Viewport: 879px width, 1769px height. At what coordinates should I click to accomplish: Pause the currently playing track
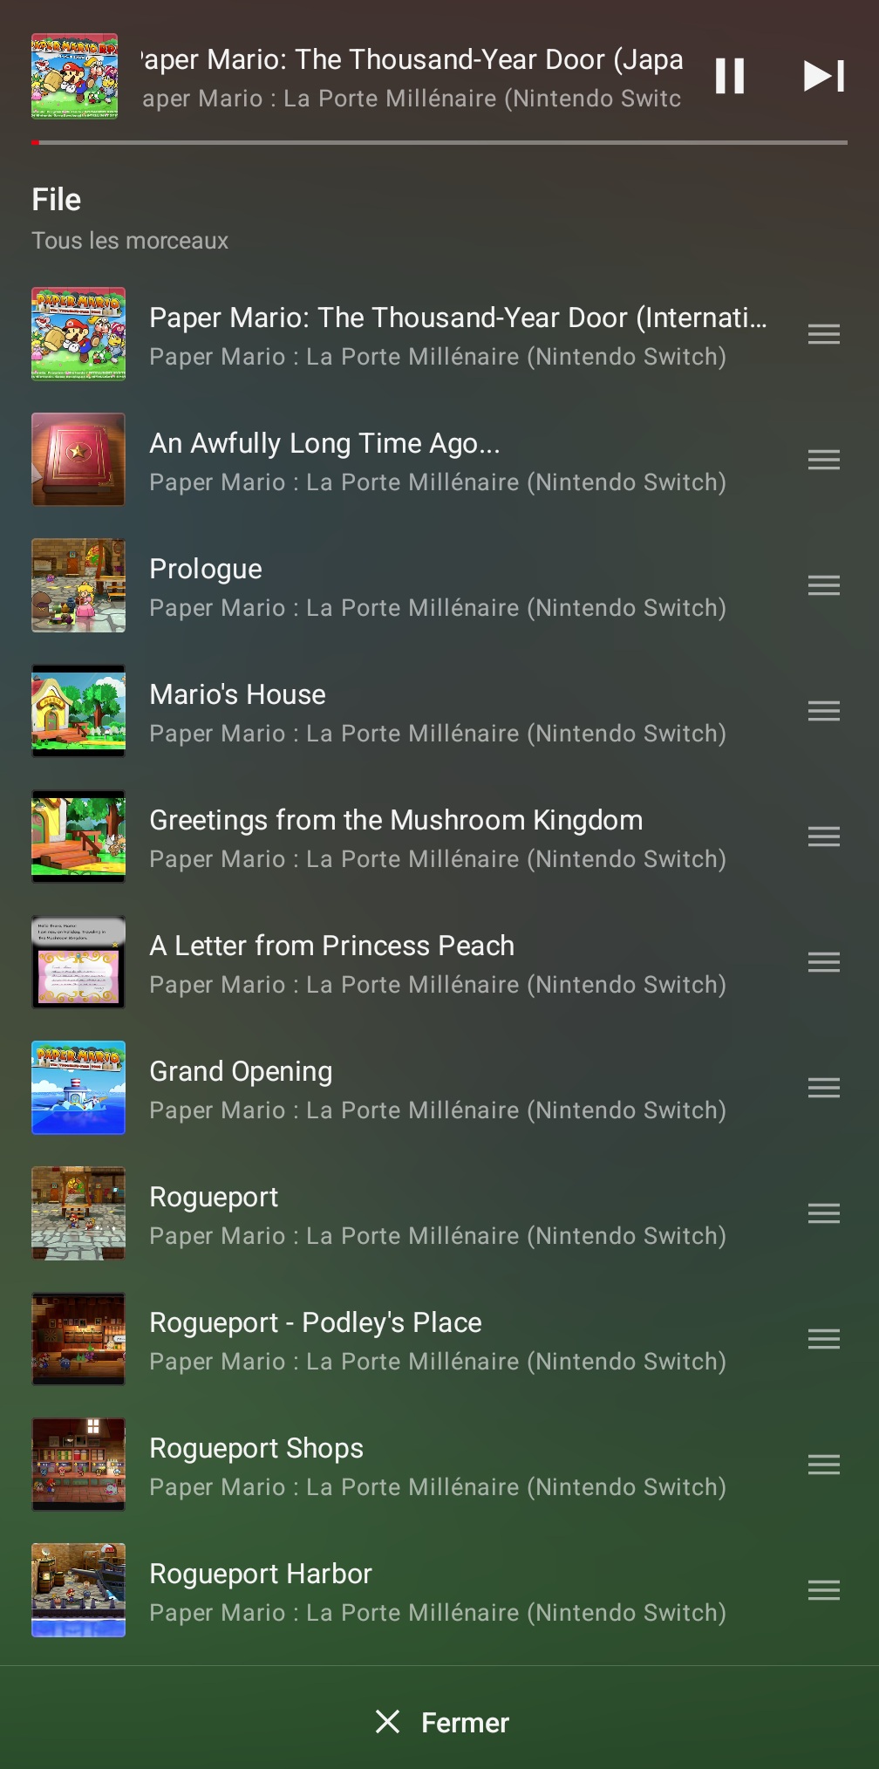(x=729, y=77)
